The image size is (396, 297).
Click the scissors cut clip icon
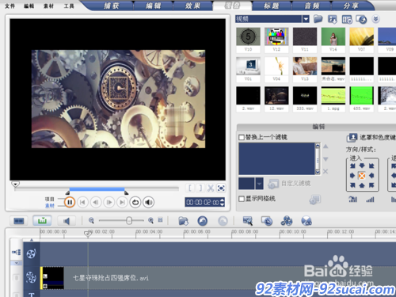(211, 188)
